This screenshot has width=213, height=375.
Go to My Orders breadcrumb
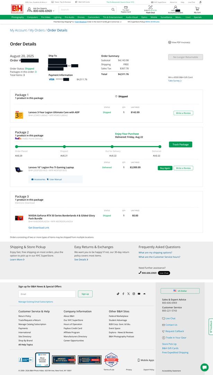[x=37, y=30]
